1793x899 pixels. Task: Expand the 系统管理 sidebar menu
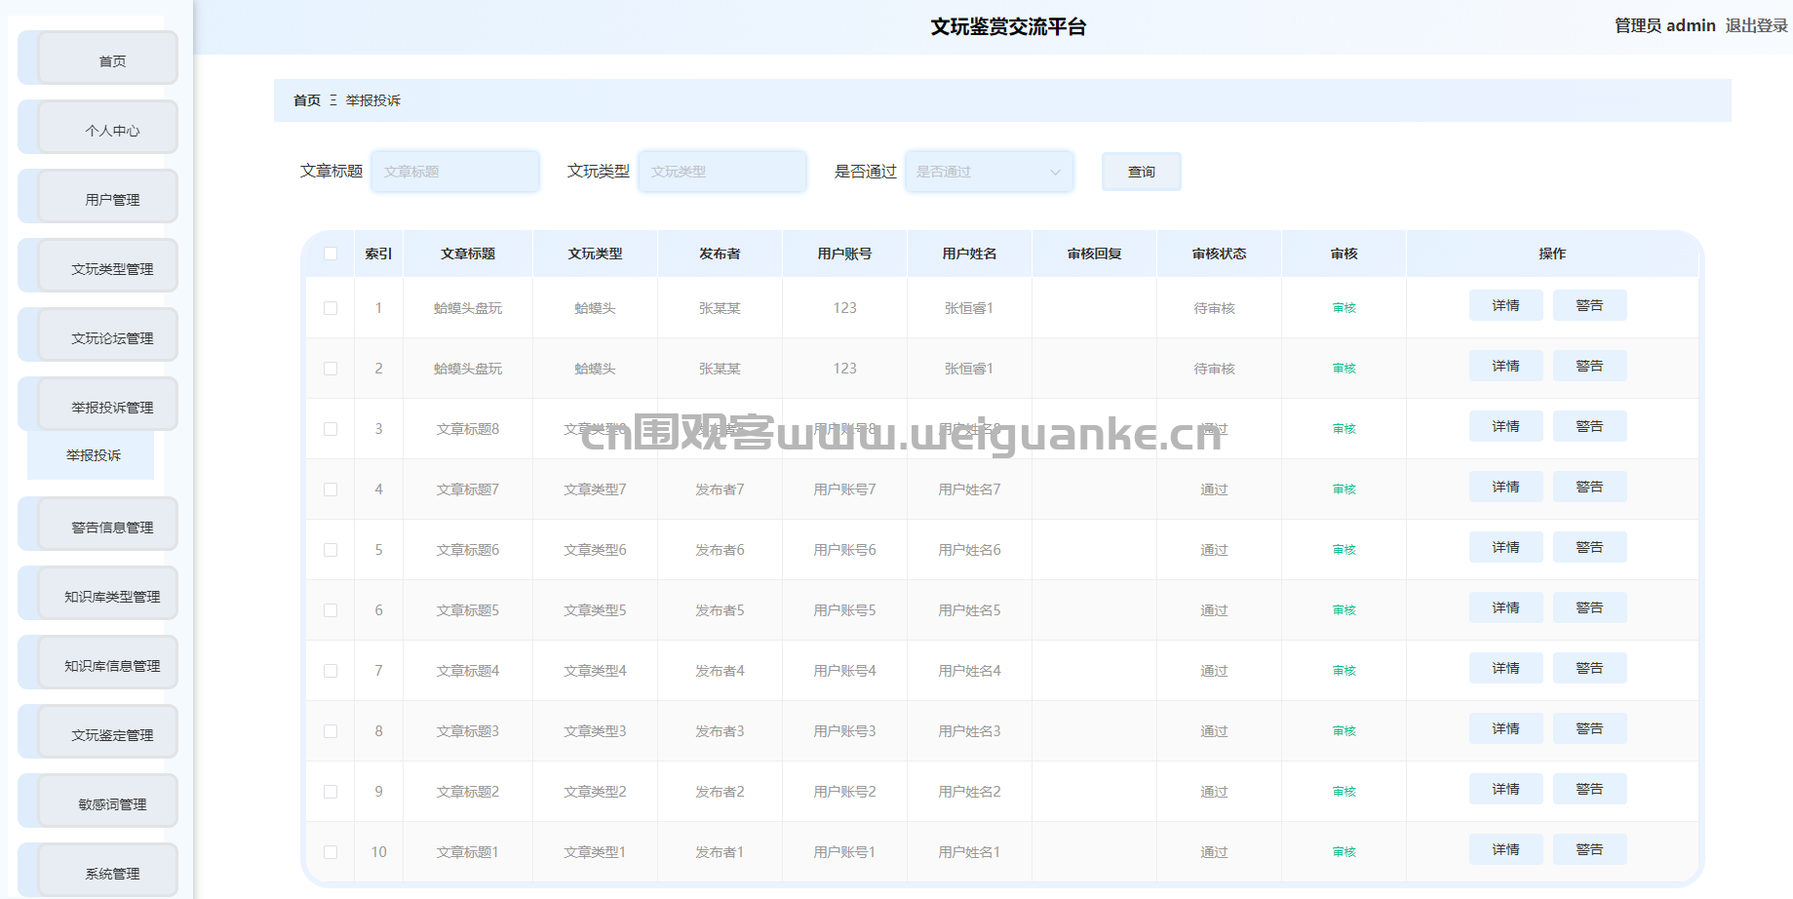click(111, 873)
